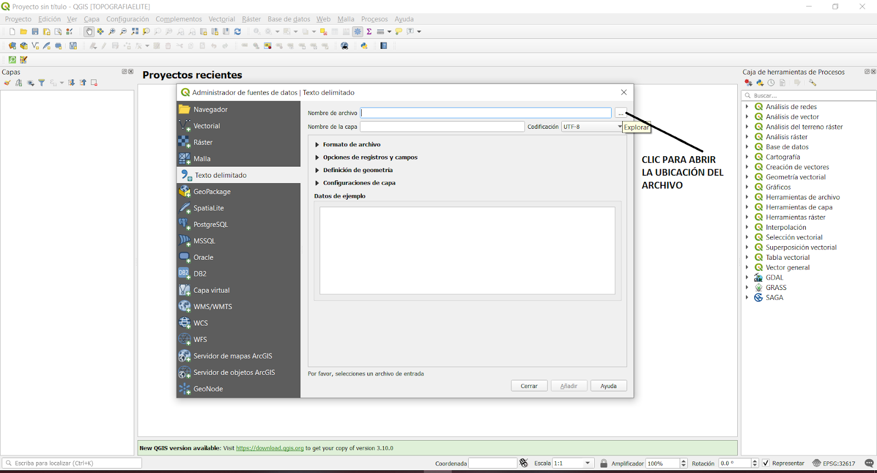
Task: Expand the Formato de archivo section
Action: coord(317,145)
